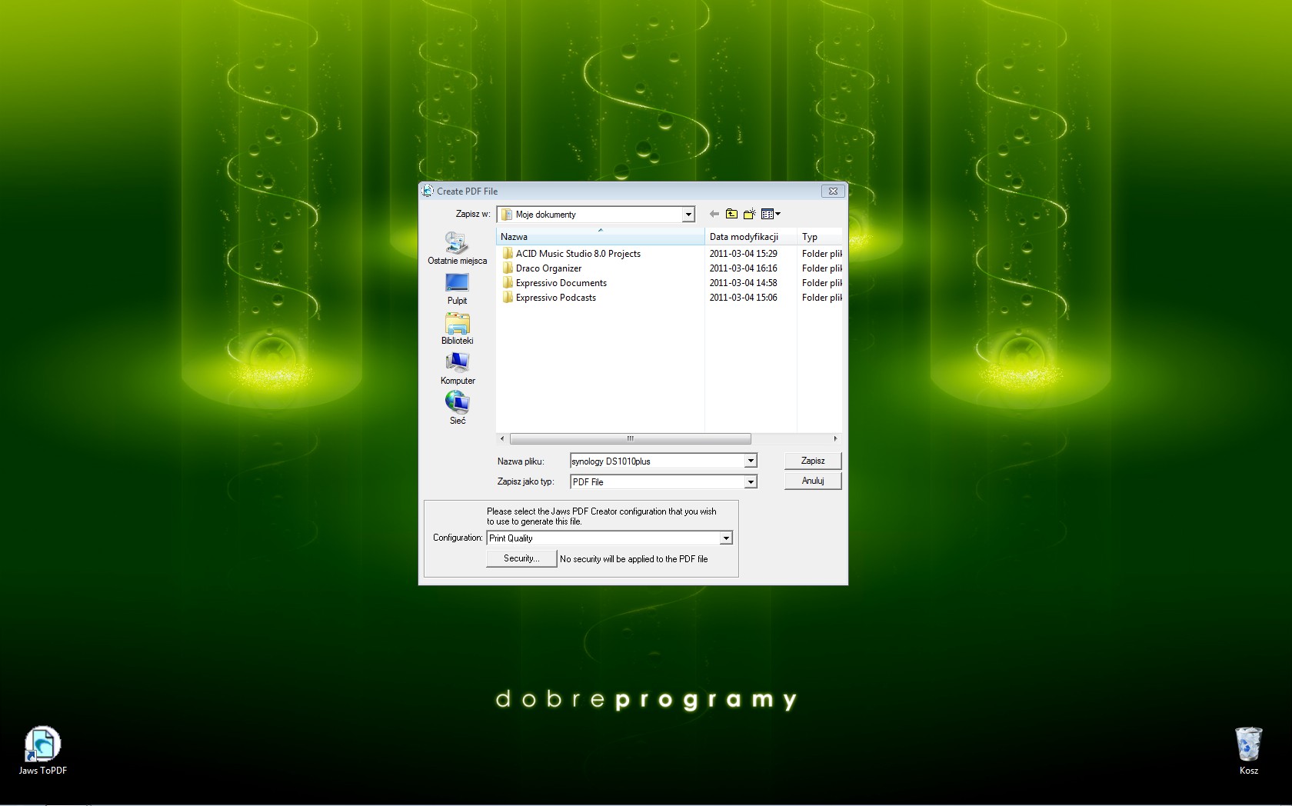Sort files by the Nazwa column header
Viewport: 1292px width, 806px height.
click(x=600, y=237)
